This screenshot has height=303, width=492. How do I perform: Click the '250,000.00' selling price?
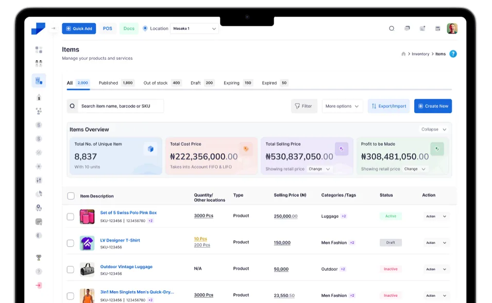285,216
